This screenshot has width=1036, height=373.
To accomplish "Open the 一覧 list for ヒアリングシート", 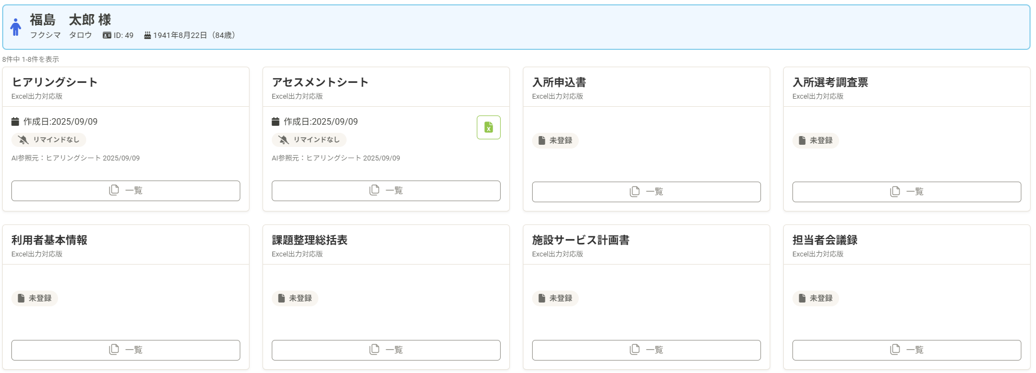I will coord(125,191).
